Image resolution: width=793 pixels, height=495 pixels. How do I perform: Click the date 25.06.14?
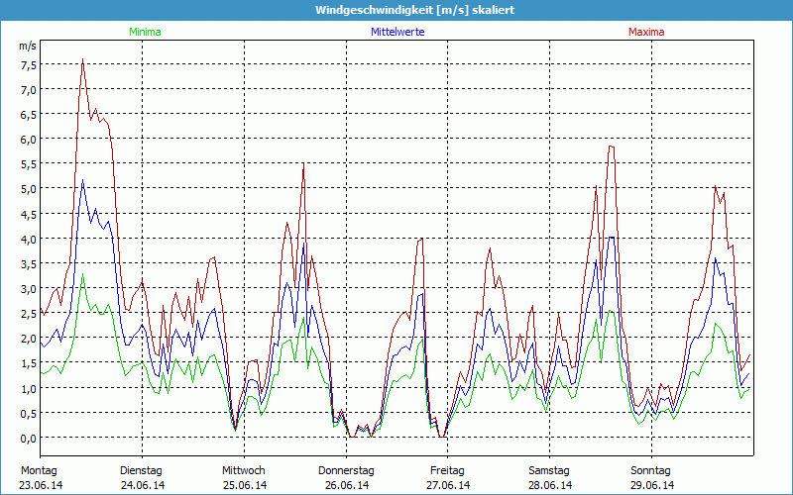pyautogui.click(x=245, y=485)
